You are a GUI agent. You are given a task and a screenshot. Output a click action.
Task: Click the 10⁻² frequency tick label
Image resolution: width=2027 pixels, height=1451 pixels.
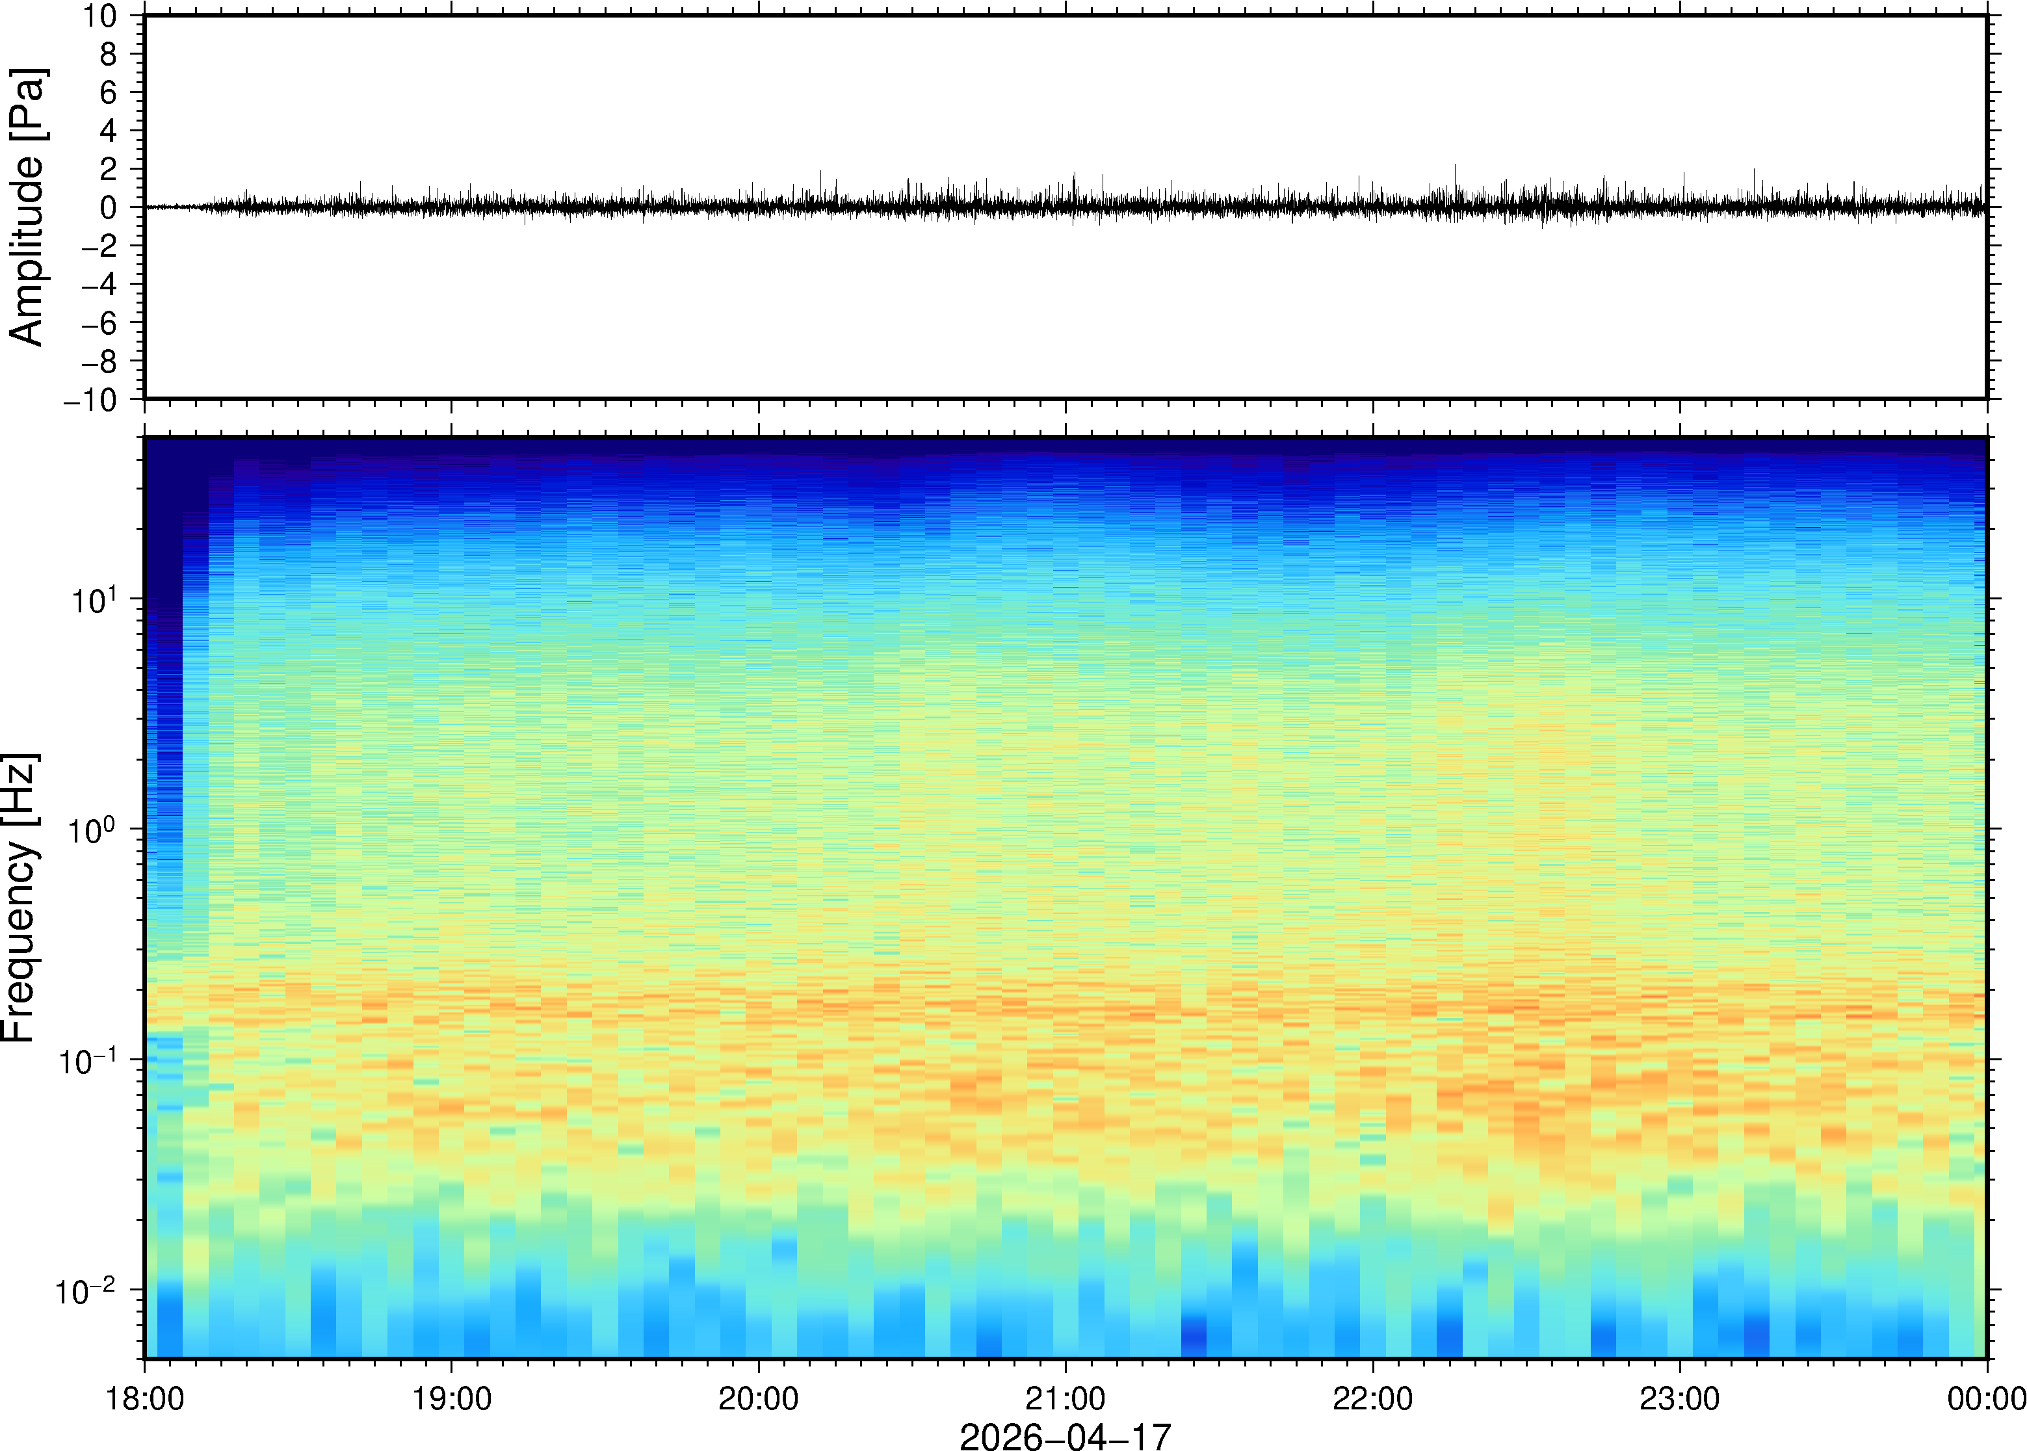coord(86,1291)
